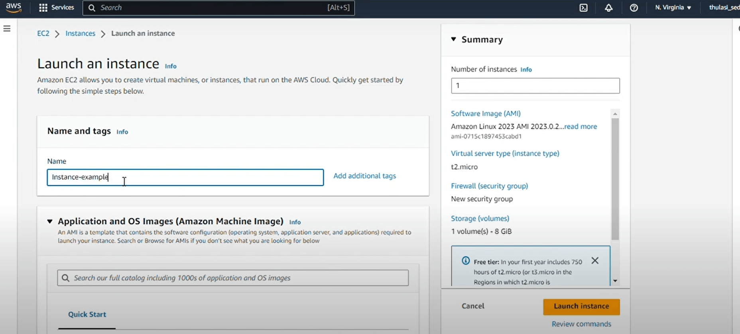
Task: Click the Cancel button
Action: point(473,306)
